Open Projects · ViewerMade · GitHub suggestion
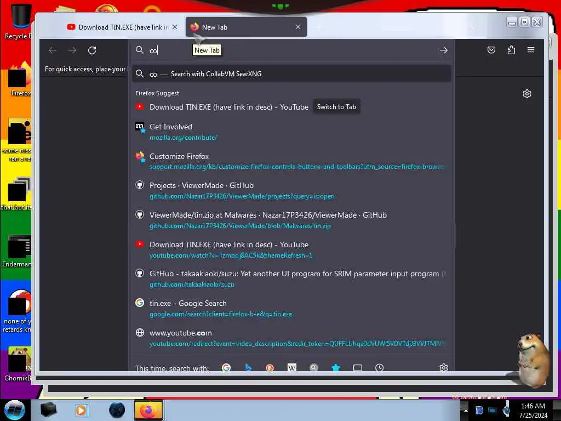 291,190
